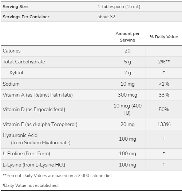Click the 2%** daily value for carbohydrate

164,62
